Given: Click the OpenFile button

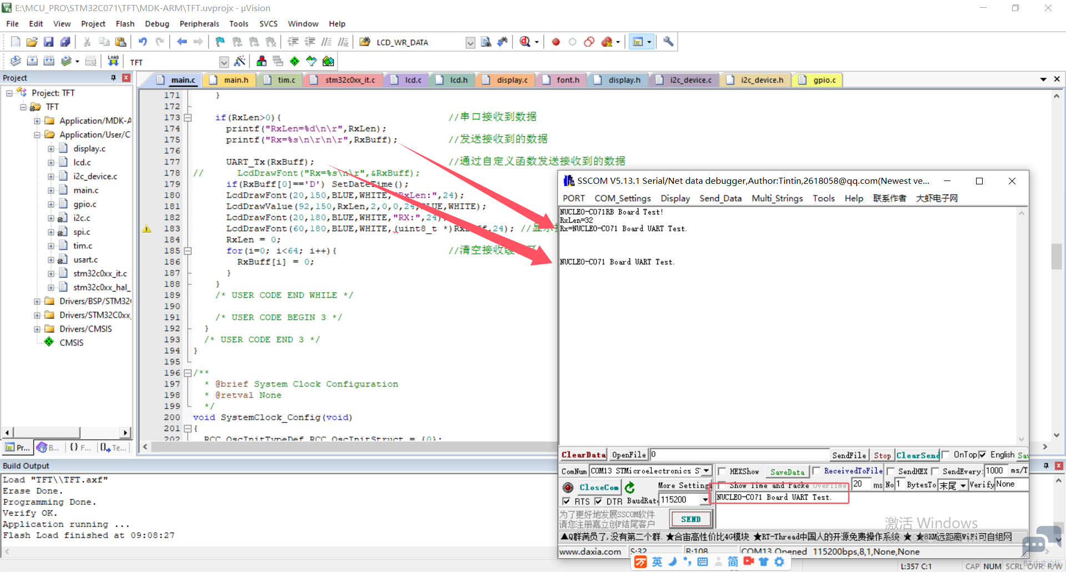Looking at the screenshot, I should click(x=629, y=455).
